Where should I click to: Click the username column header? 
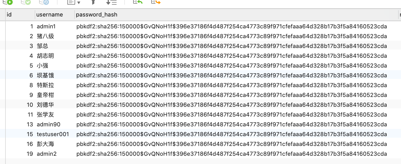click(55, 15)
